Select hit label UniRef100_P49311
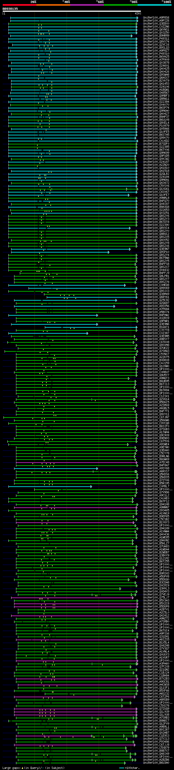Screen dimensions: 174x770 pos(156,39)
